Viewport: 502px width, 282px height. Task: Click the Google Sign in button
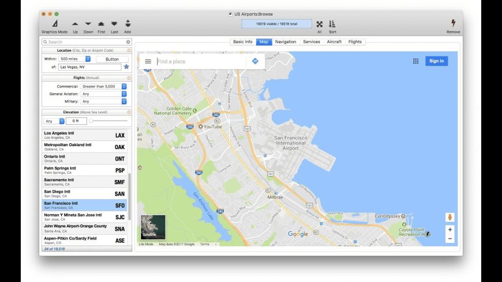[436, 61]
